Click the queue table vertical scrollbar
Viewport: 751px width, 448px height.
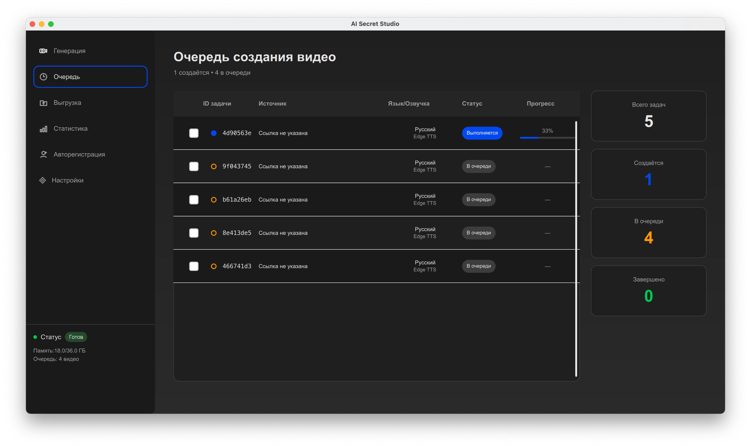pyautogui.click(x=576, y=249)
